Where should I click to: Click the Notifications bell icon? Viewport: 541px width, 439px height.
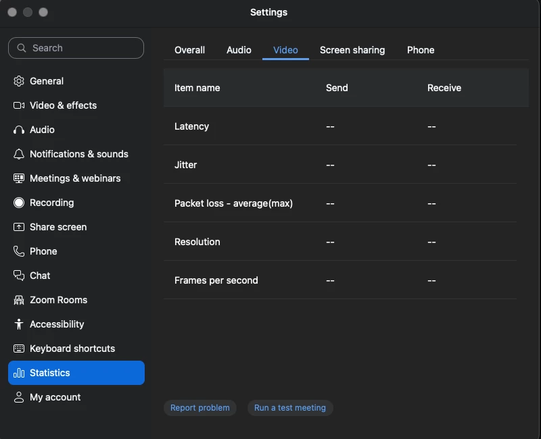click(19, 154)
